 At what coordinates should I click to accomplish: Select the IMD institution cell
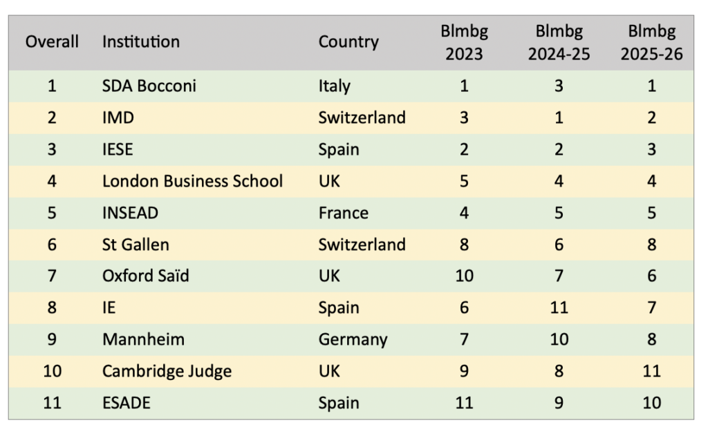tap(118, 117)
